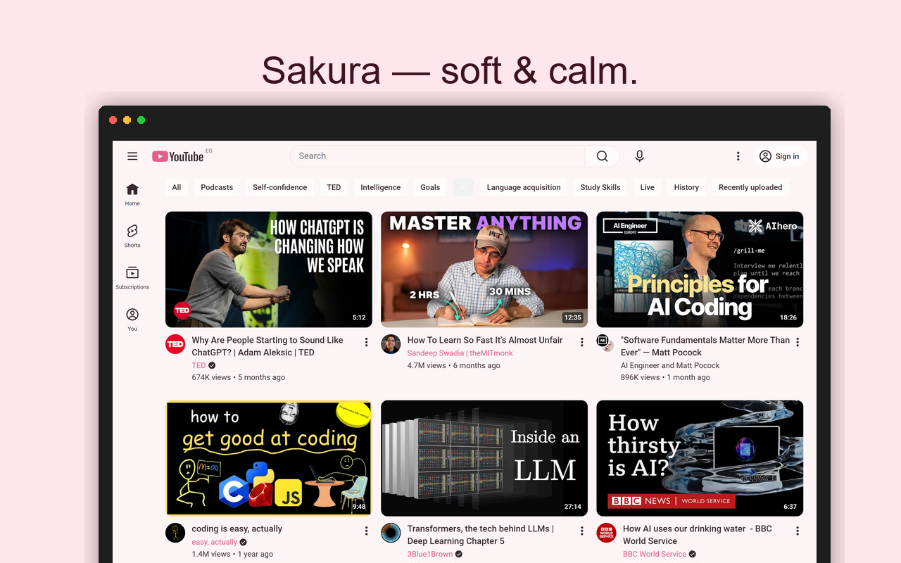The height and width of the screenshot is (563, 901).
Task: Select the TED filter chip
Action: pyautogui.click(x=334, y=187)
